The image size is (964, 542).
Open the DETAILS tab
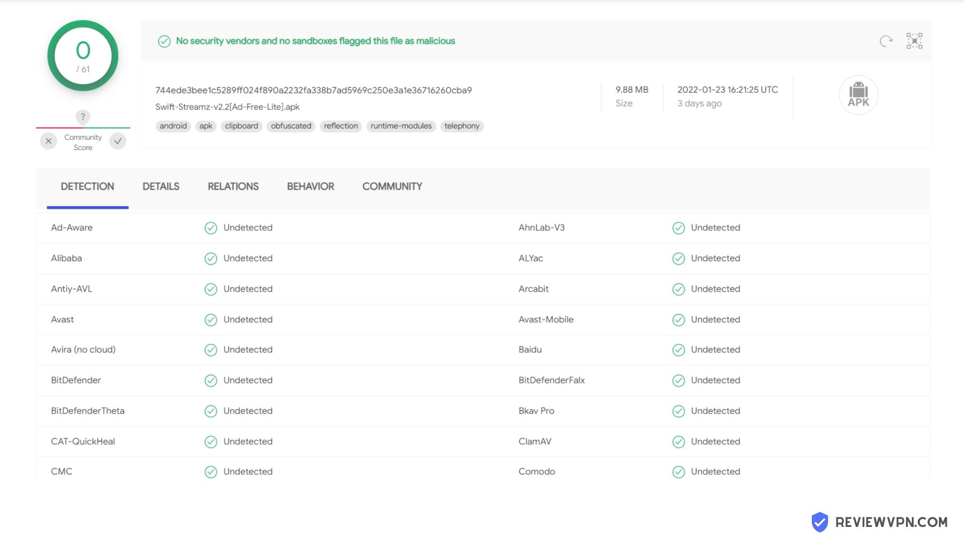pos(161,187)
